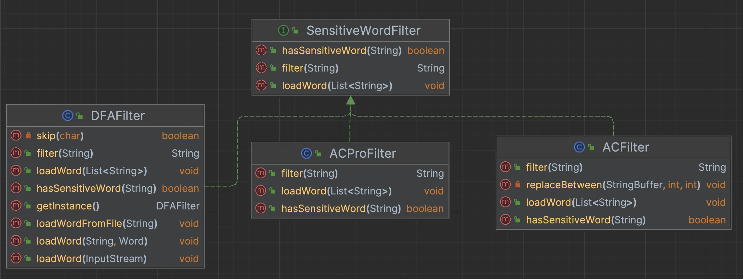Click public visibility icon next to SensitiveWordFilter title
This screenshot has height=279, width=743.
[x=295, y=31]
